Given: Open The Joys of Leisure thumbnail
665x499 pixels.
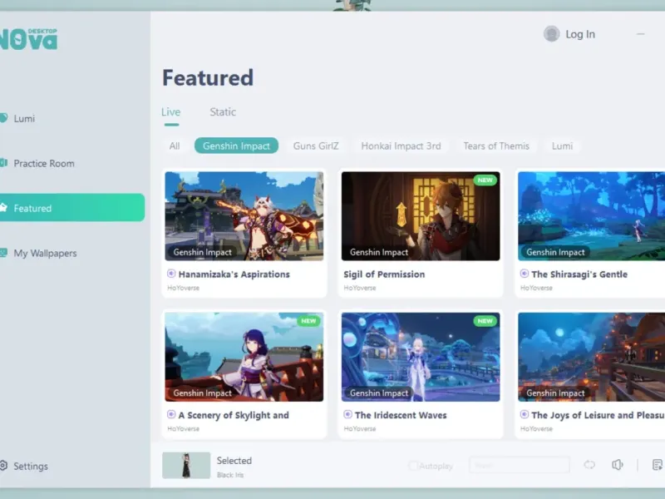Looking at the screenshot, I should pos(591,357).
